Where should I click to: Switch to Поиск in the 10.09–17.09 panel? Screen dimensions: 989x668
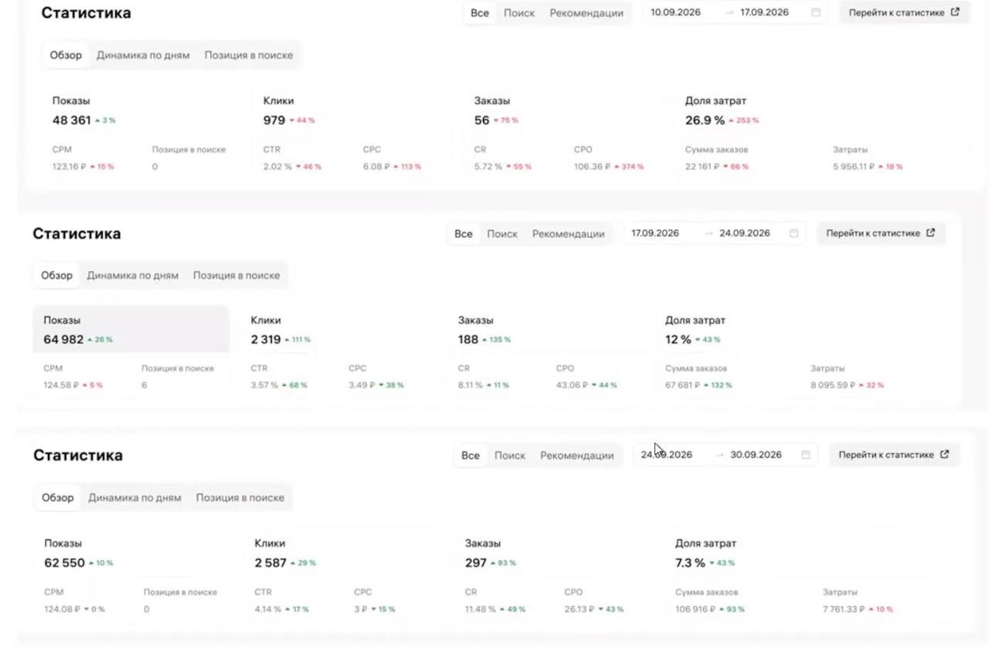(x=519, y=13)
